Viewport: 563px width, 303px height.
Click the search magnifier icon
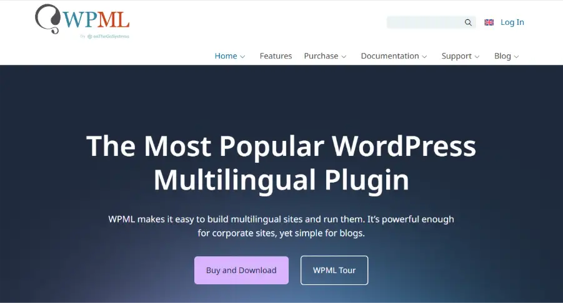[x=468, y=22]
